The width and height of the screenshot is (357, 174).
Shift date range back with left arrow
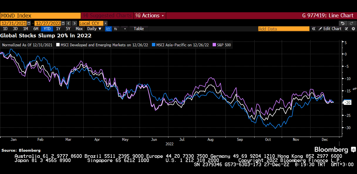click(x=69, y=23)
